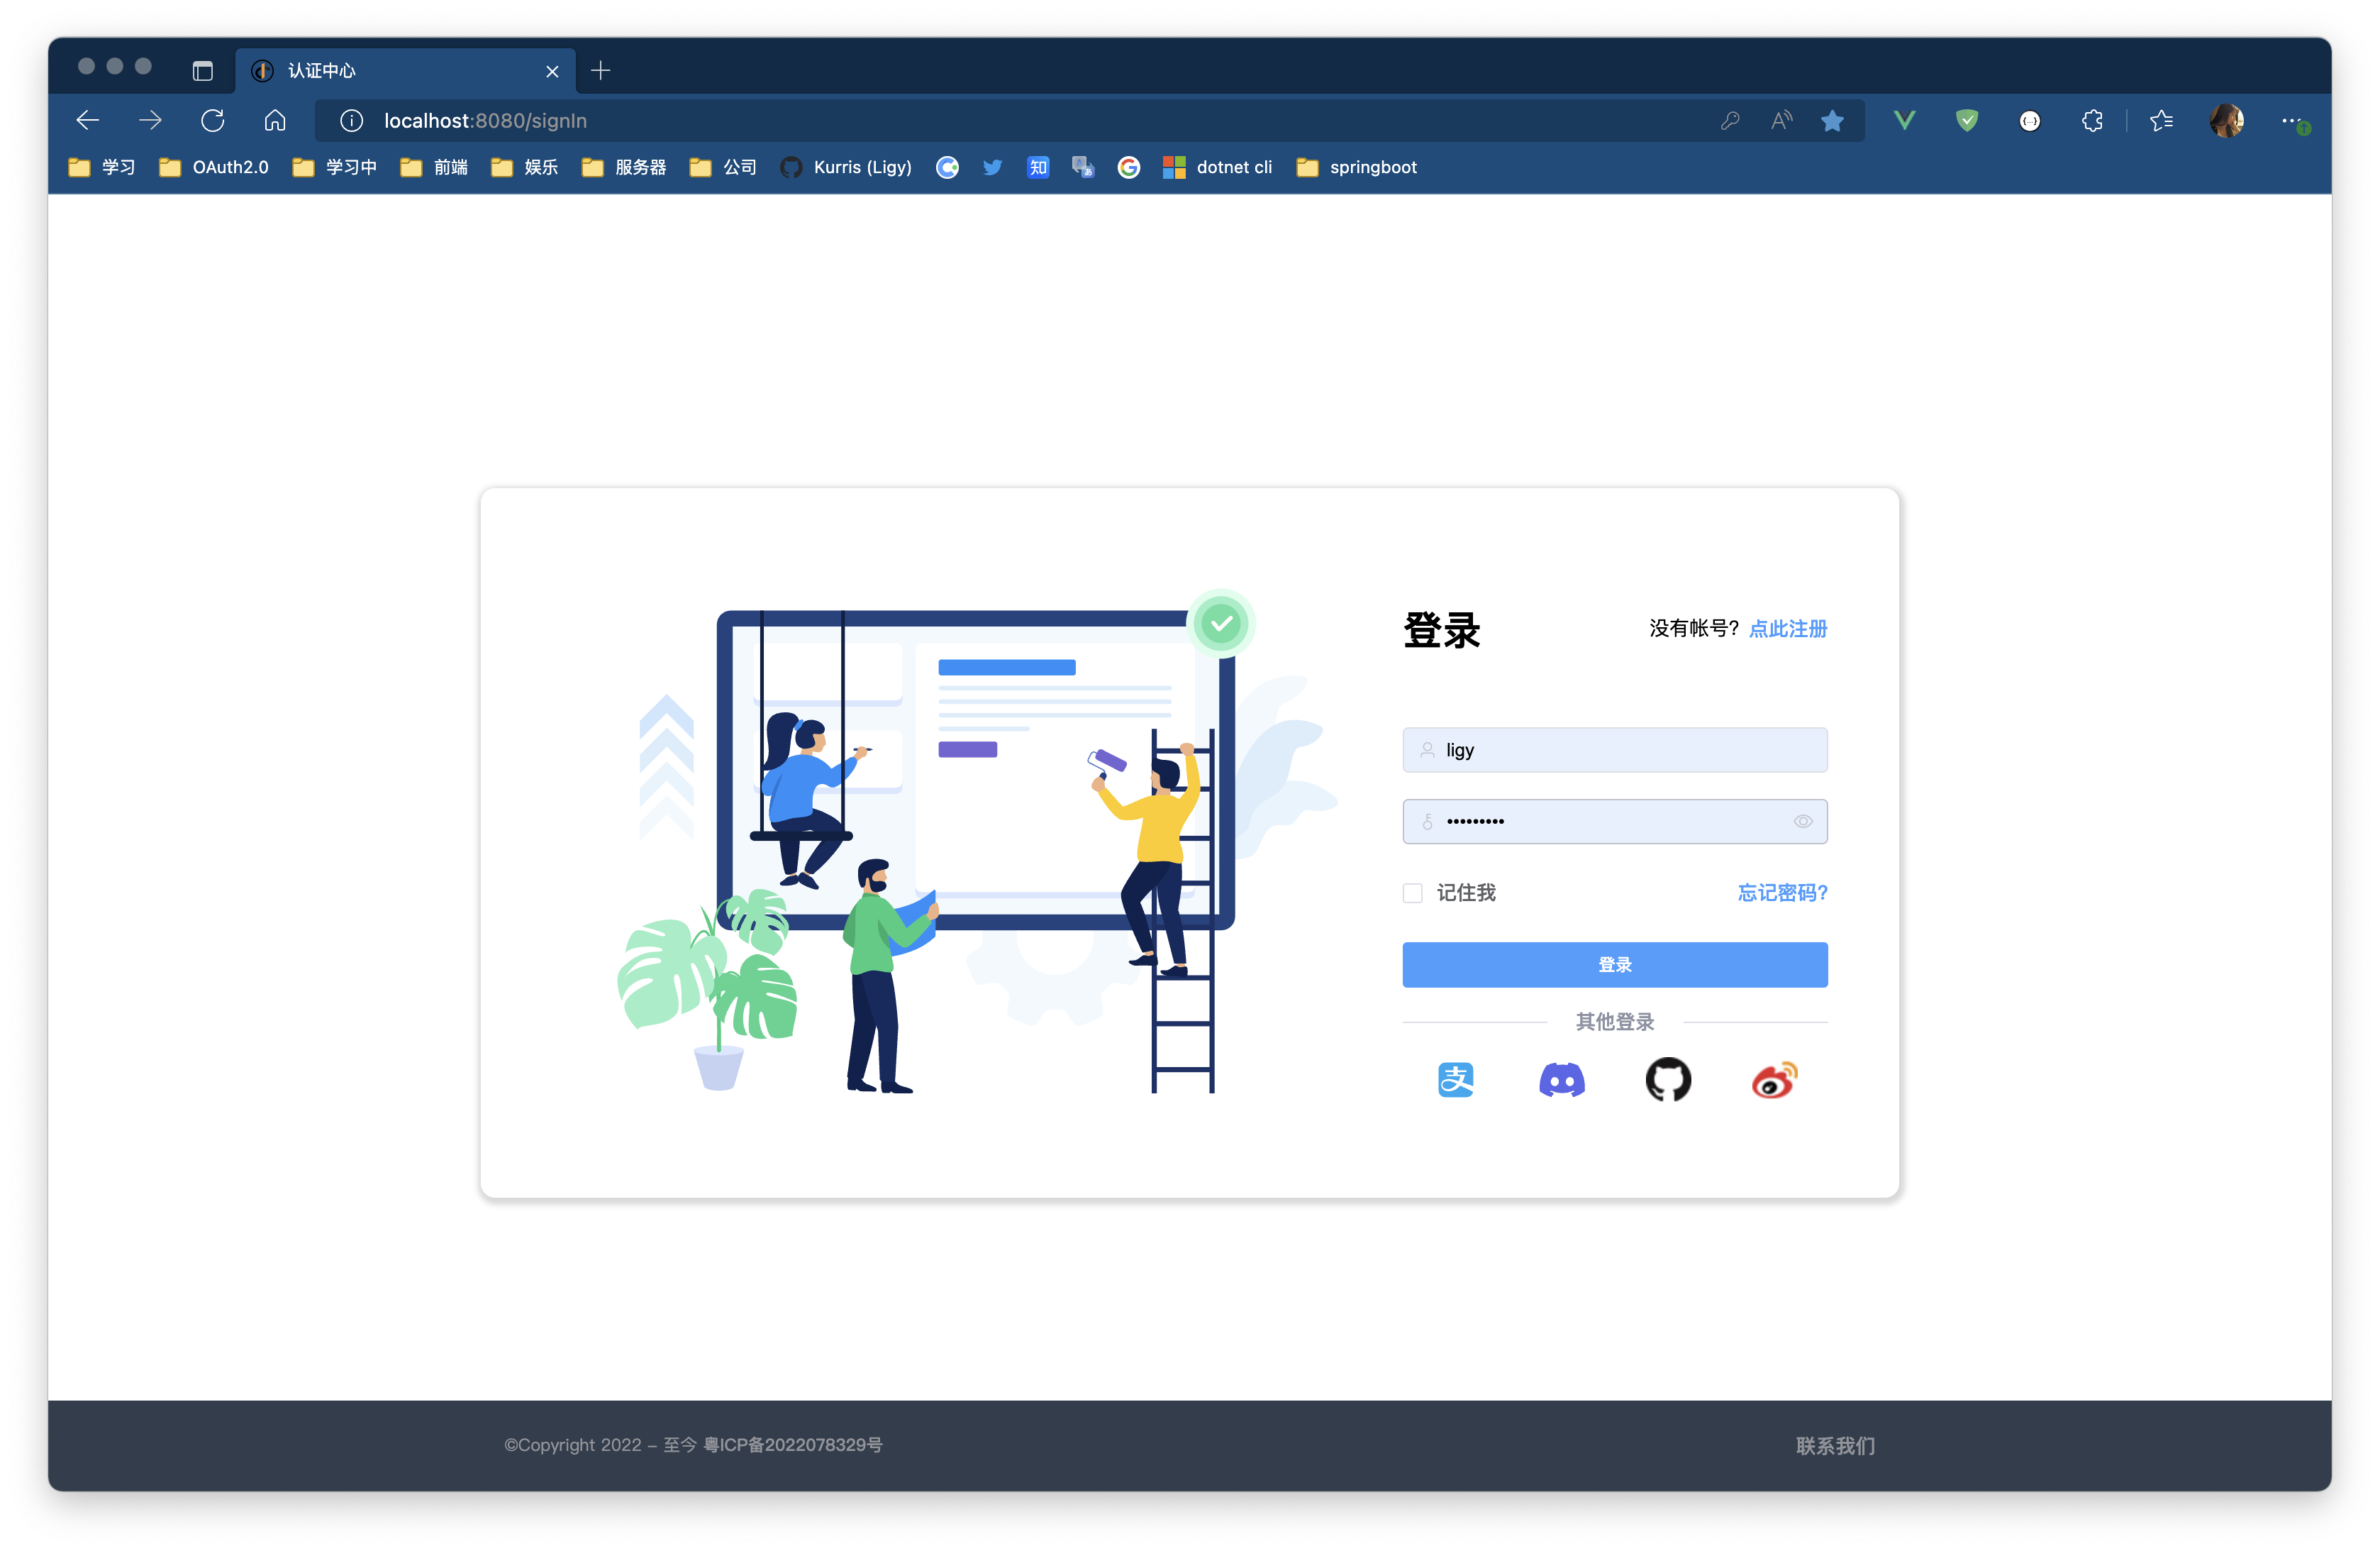Viewport: 2380px width, 1551px height.
Task: Open the 学习 bookmark folder
Action: click(102, 167)
